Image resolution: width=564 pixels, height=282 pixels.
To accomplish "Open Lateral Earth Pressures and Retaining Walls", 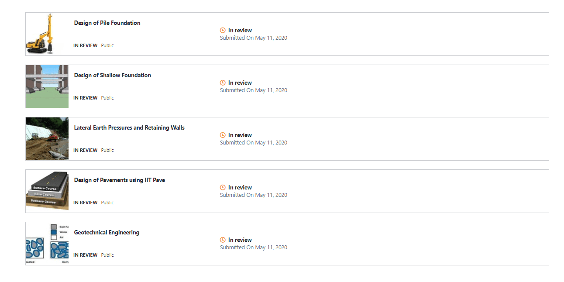I will (x=129, y=128).
